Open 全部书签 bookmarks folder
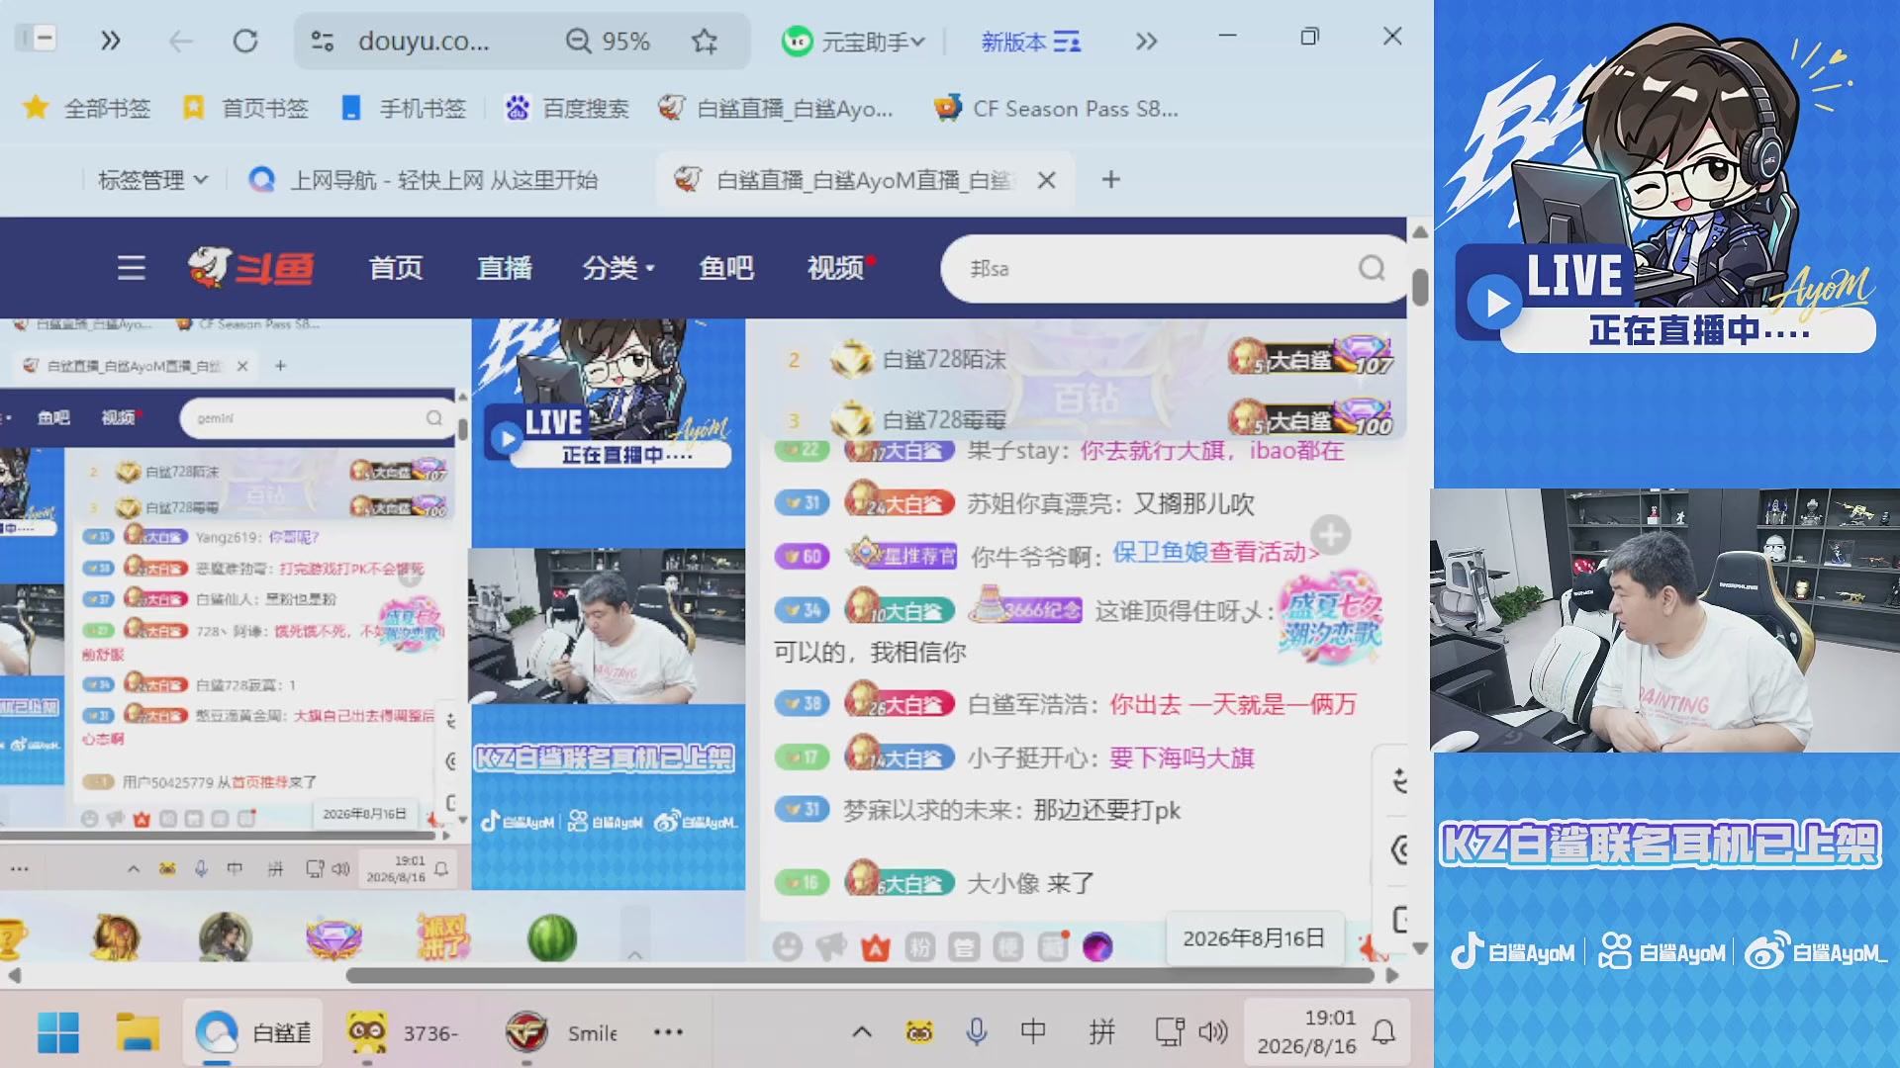The image size is (1900, 1068). 87,109
